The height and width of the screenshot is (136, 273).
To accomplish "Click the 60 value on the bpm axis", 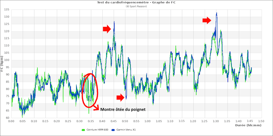I will click(x=8, y=118).
